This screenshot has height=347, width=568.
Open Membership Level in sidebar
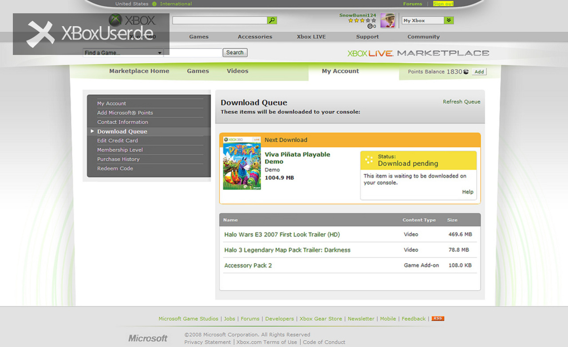(120, 150)
